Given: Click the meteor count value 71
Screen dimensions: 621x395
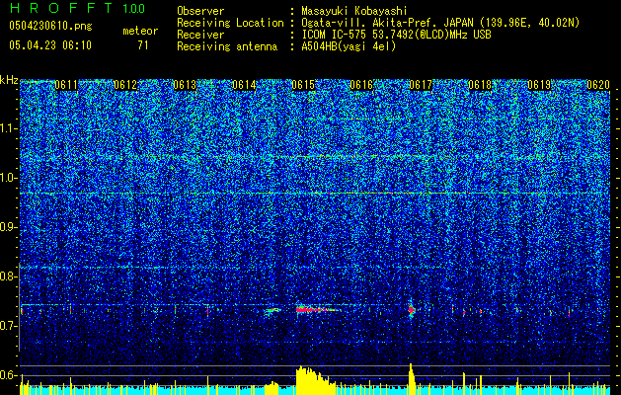Looking at the screenshot, I should (143, 45).
